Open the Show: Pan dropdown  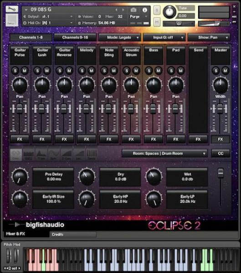tap(209, 37)
